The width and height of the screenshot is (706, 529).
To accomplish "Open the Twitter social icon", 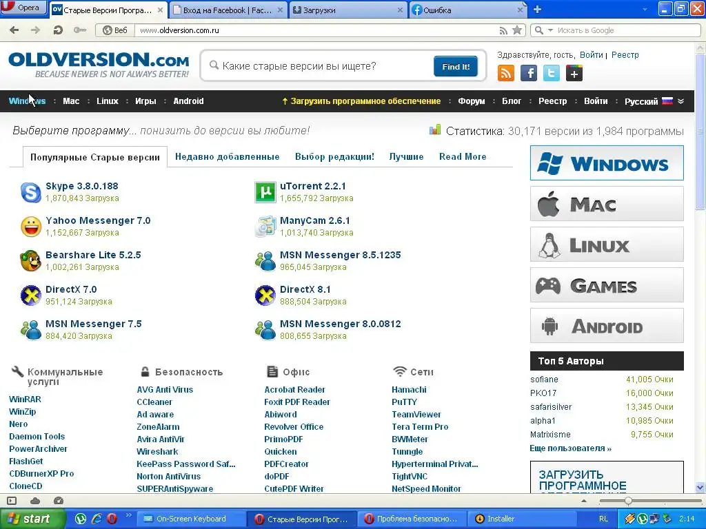I will click(x=551, y=73).
